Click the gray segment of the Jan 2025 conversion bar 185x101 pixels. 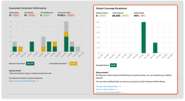pos(72,44)
